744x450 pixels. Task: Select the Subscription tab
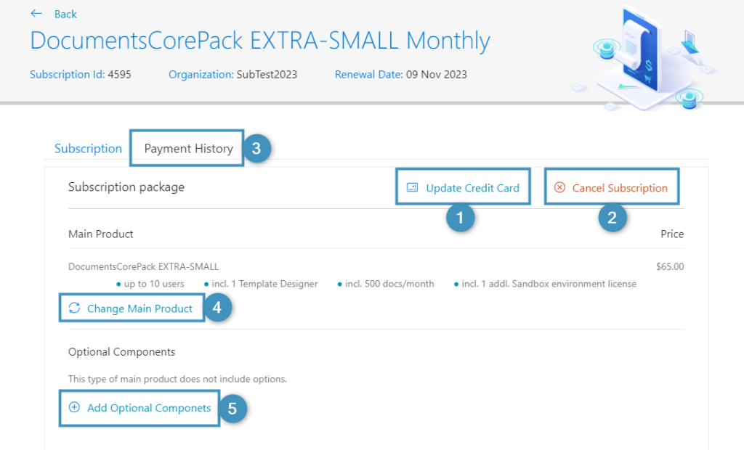click(88, 148)
